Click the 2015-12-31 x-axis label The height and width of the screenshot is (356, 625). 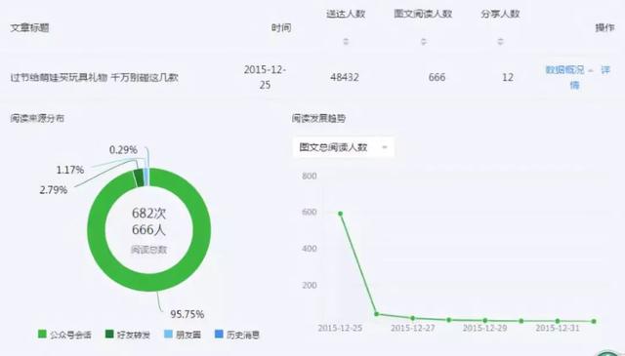(558, 328)
